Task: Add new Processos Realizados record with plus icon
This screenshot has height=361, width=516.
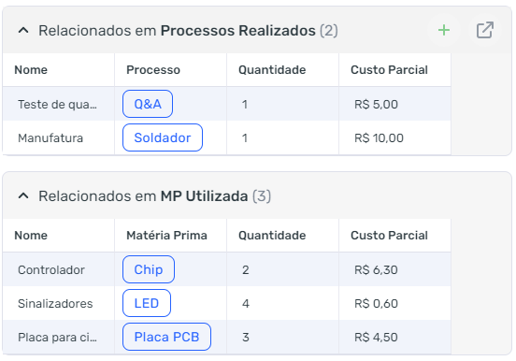Action: (x=444, y=30)
